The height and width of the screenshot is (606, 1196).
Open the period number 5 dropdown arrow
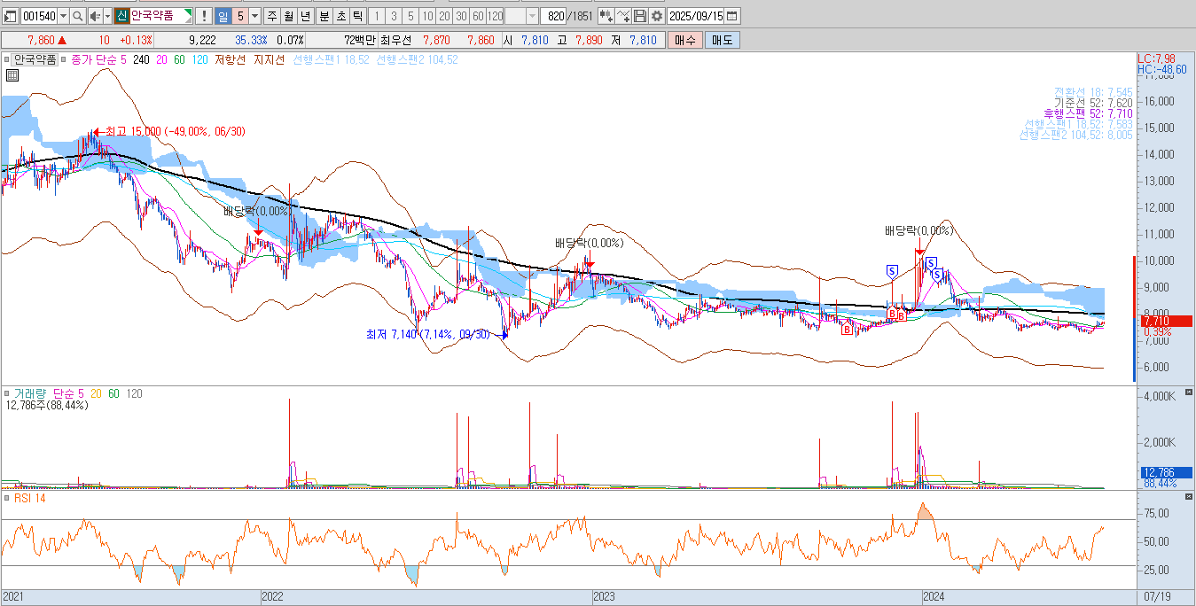click(x=254, y=16)
